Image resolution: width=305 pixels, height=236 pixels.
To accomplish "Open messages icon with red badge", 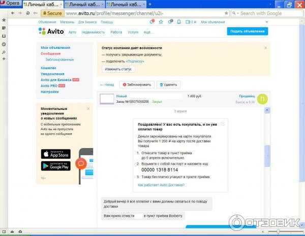I will coord(152,21).
